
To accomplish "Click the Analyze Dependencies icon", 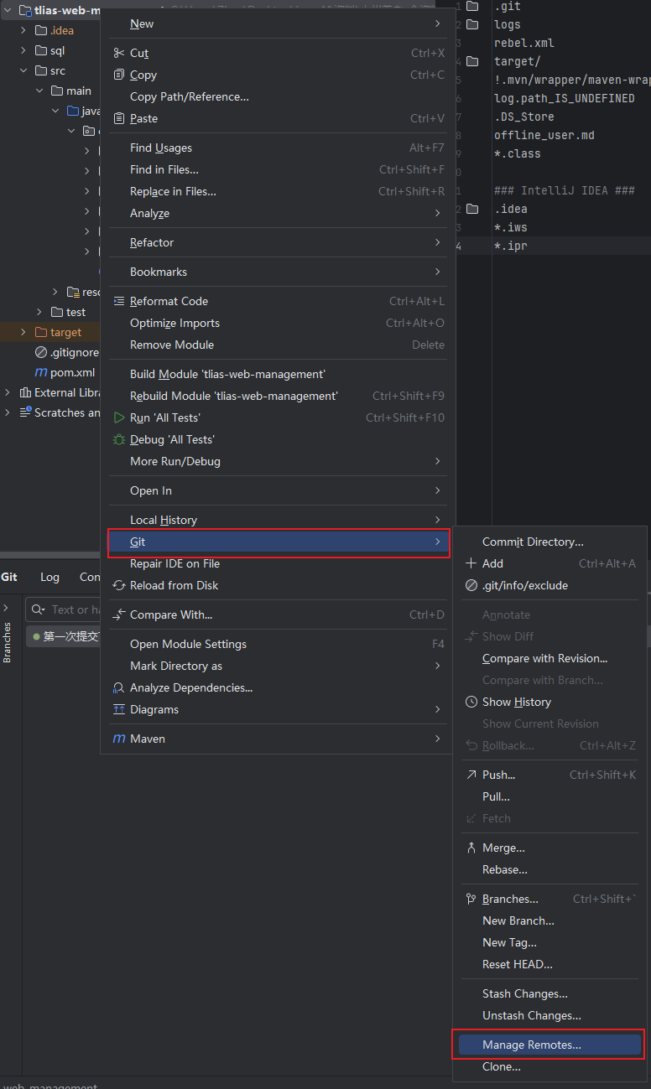I will pyautogui.click(x=118, y=687).
